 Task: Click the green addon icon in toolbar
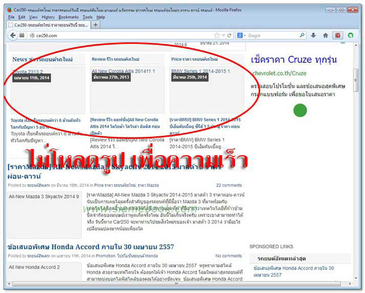(x=350, y=35)
